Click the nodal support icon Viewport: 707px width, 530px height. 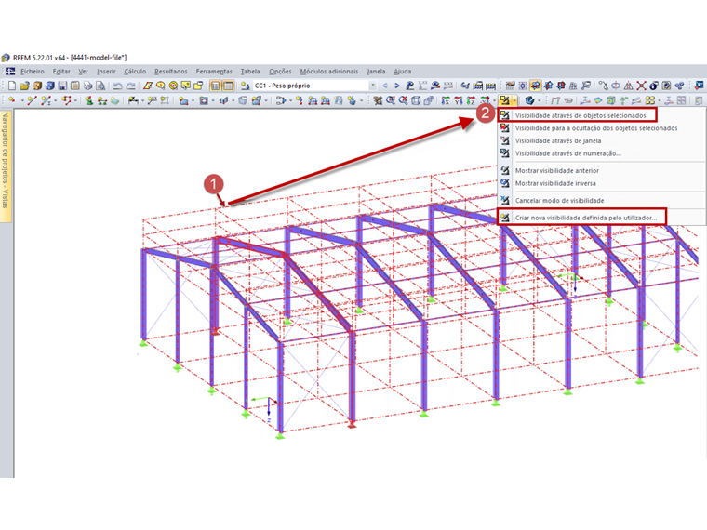(89, 100)
